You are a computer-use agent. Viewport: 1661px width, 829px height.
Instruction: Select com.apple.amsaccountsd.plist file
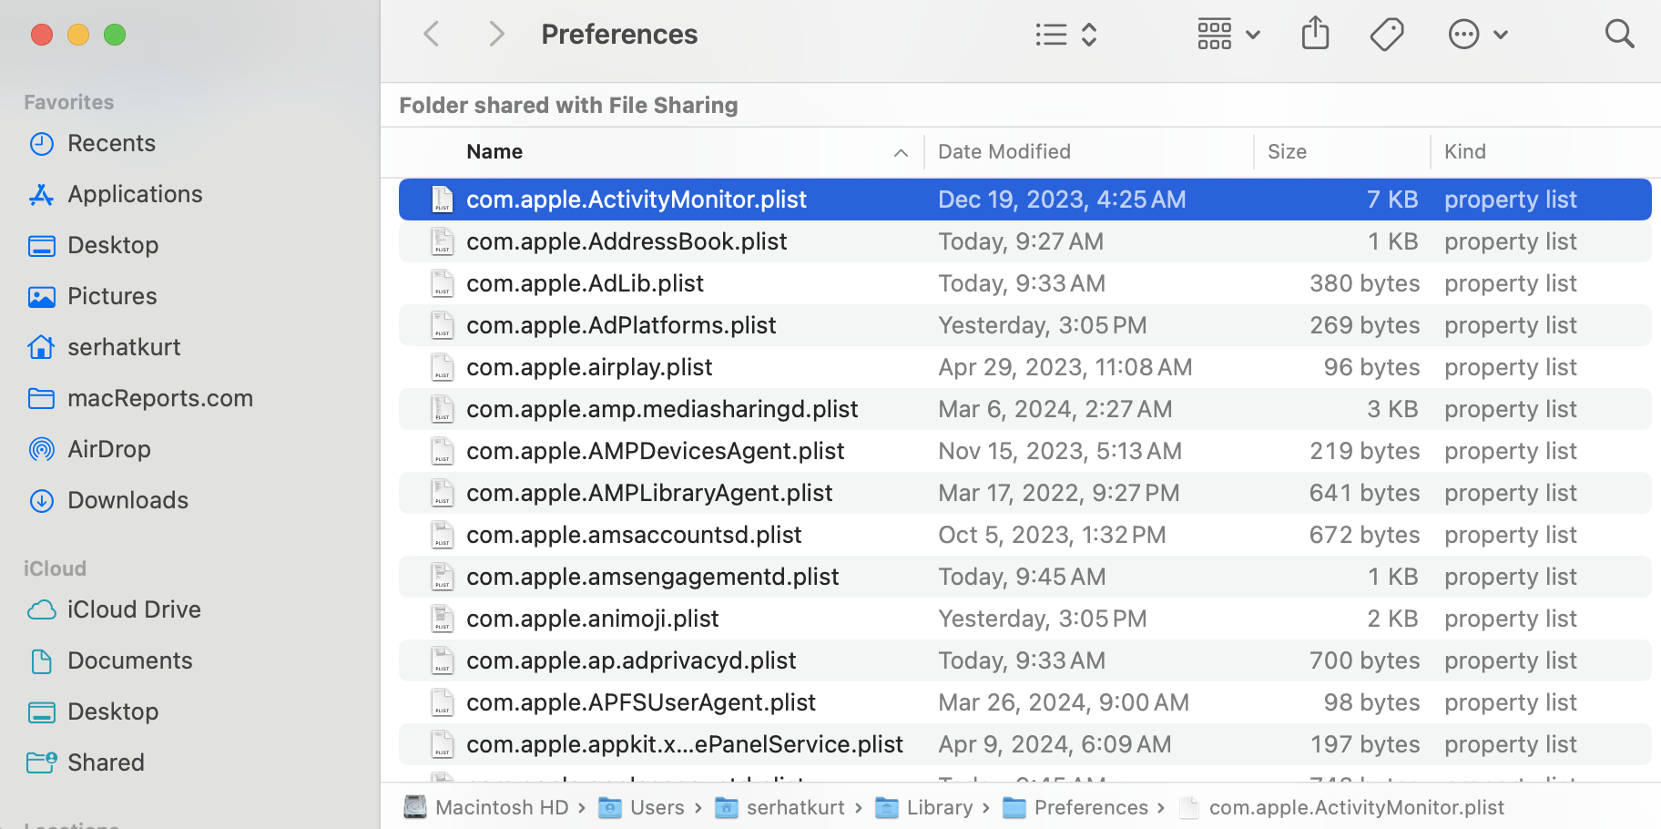[1024, 535]
